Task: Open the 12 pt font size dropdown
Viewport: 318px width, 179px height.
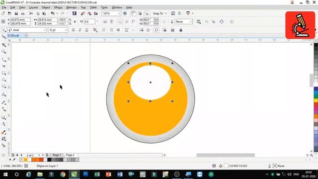Action: coord(66,30)
